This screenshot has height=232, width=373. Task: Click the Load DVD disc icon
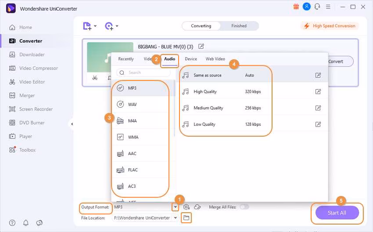[109, 26]
